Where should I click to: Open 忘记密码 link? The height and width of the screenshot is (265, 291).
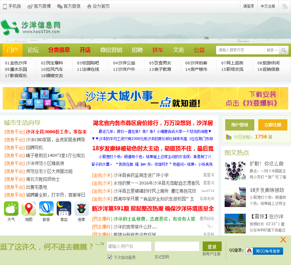tap(162, 257)
